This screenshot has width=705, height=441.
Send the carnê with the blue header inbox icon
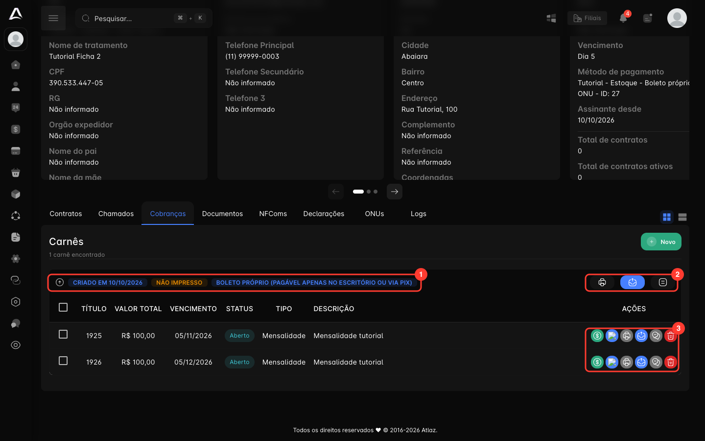pyautogui.click(x=633, y=282)
